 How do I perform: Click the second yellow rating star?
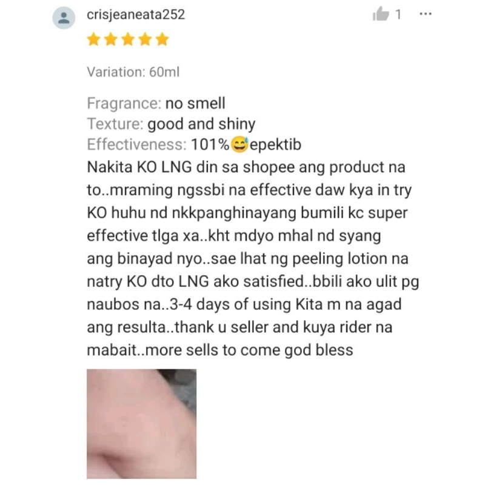click(111, 40)
